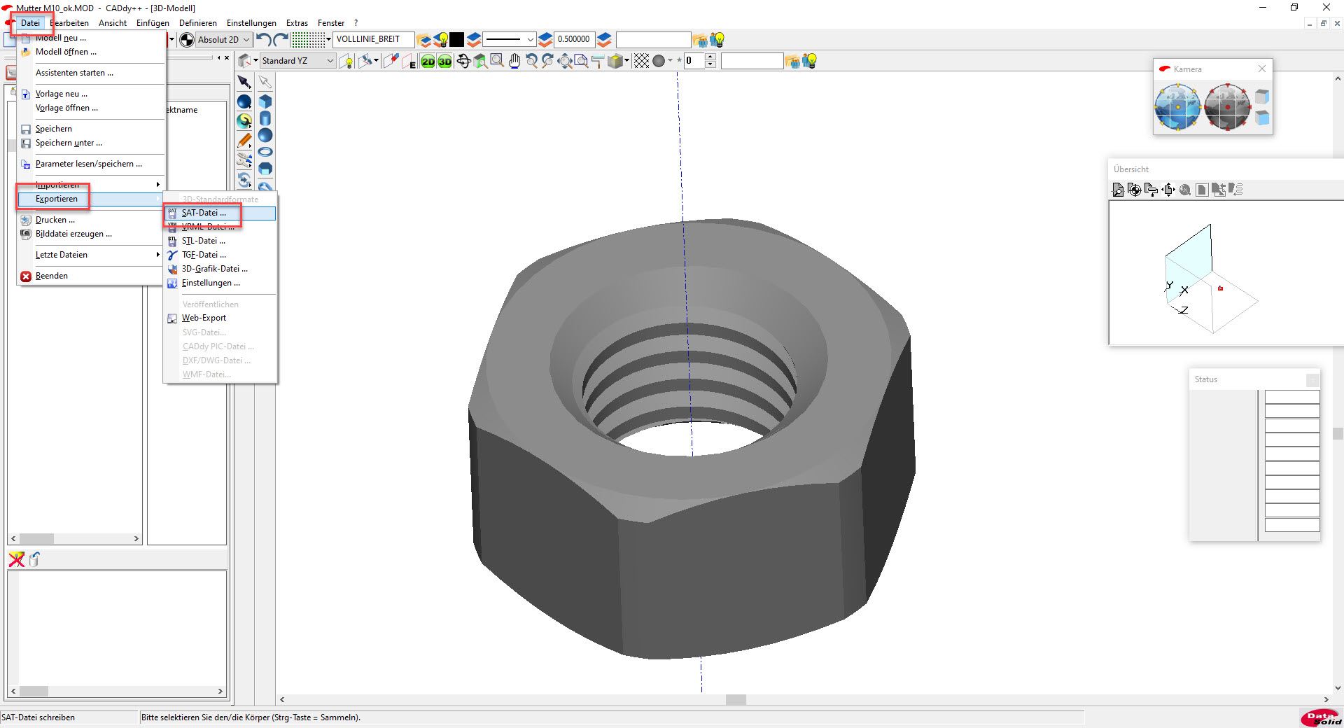Click the canvas horizontal scrollbar thumb
Screen dimensions: 1344x728
tap(736, 699)
